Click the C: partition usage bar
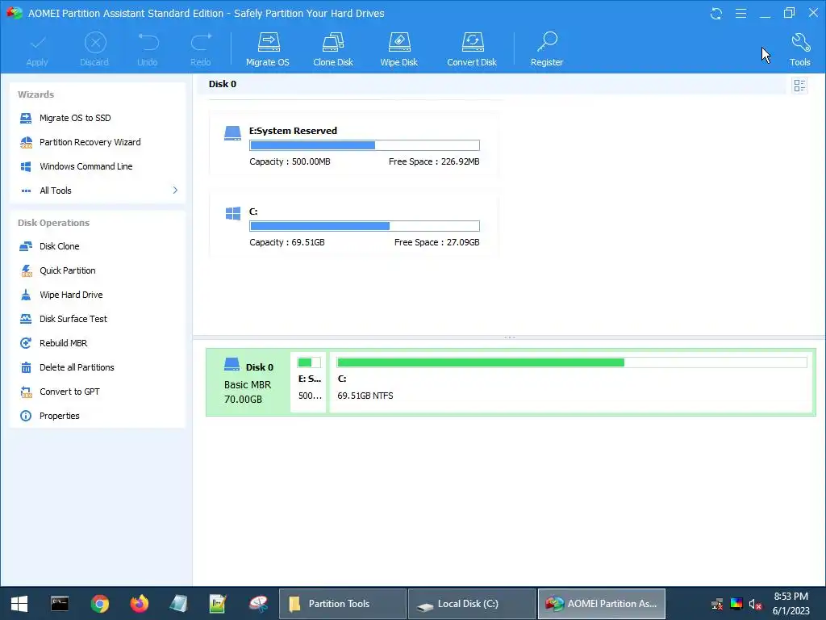The height and width of the screenshot is (620, 826). click(365, 226)
